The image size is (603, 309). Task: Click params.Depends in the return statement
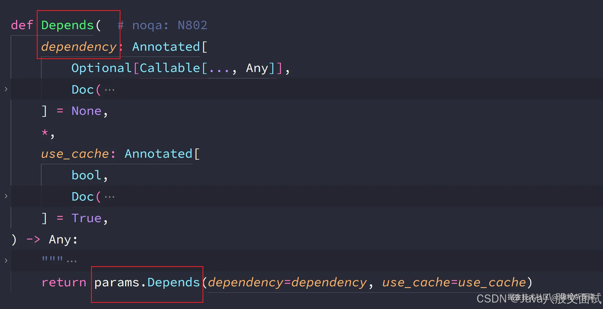point(147,282)
